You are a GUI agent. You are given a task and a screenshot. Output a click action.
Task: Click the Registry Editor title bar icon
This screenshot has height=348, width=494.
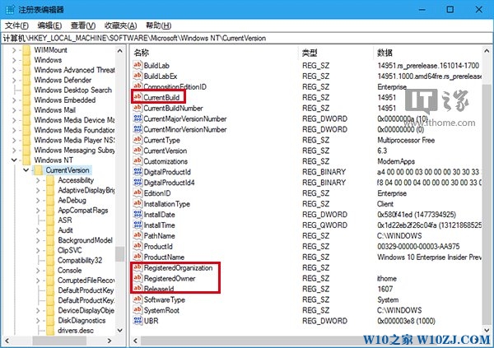click(x=10, y=9)
